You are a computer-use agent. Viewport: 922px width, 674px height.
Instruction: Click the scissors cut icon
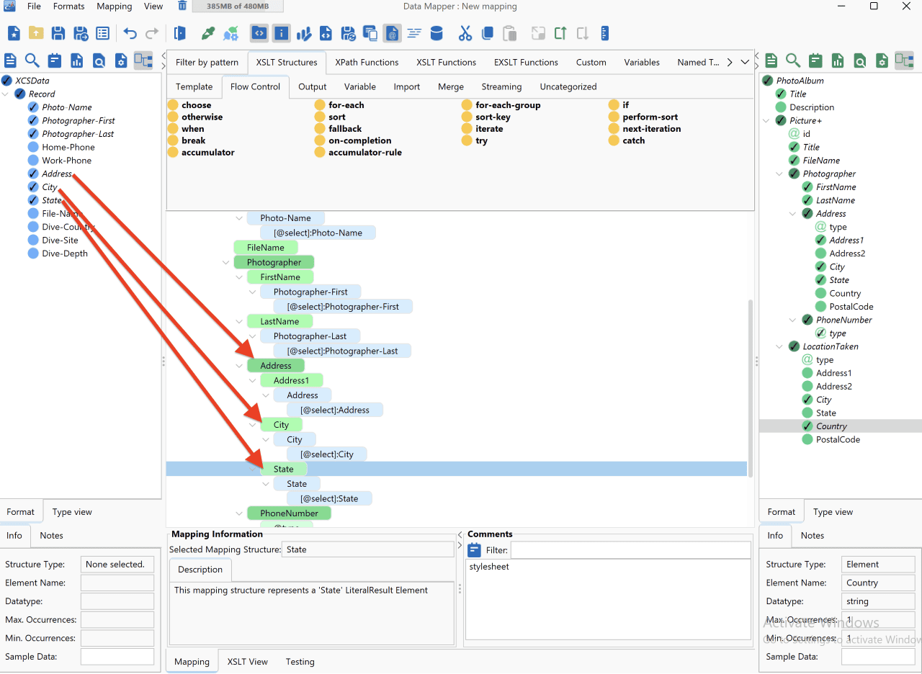click(465, 33)
